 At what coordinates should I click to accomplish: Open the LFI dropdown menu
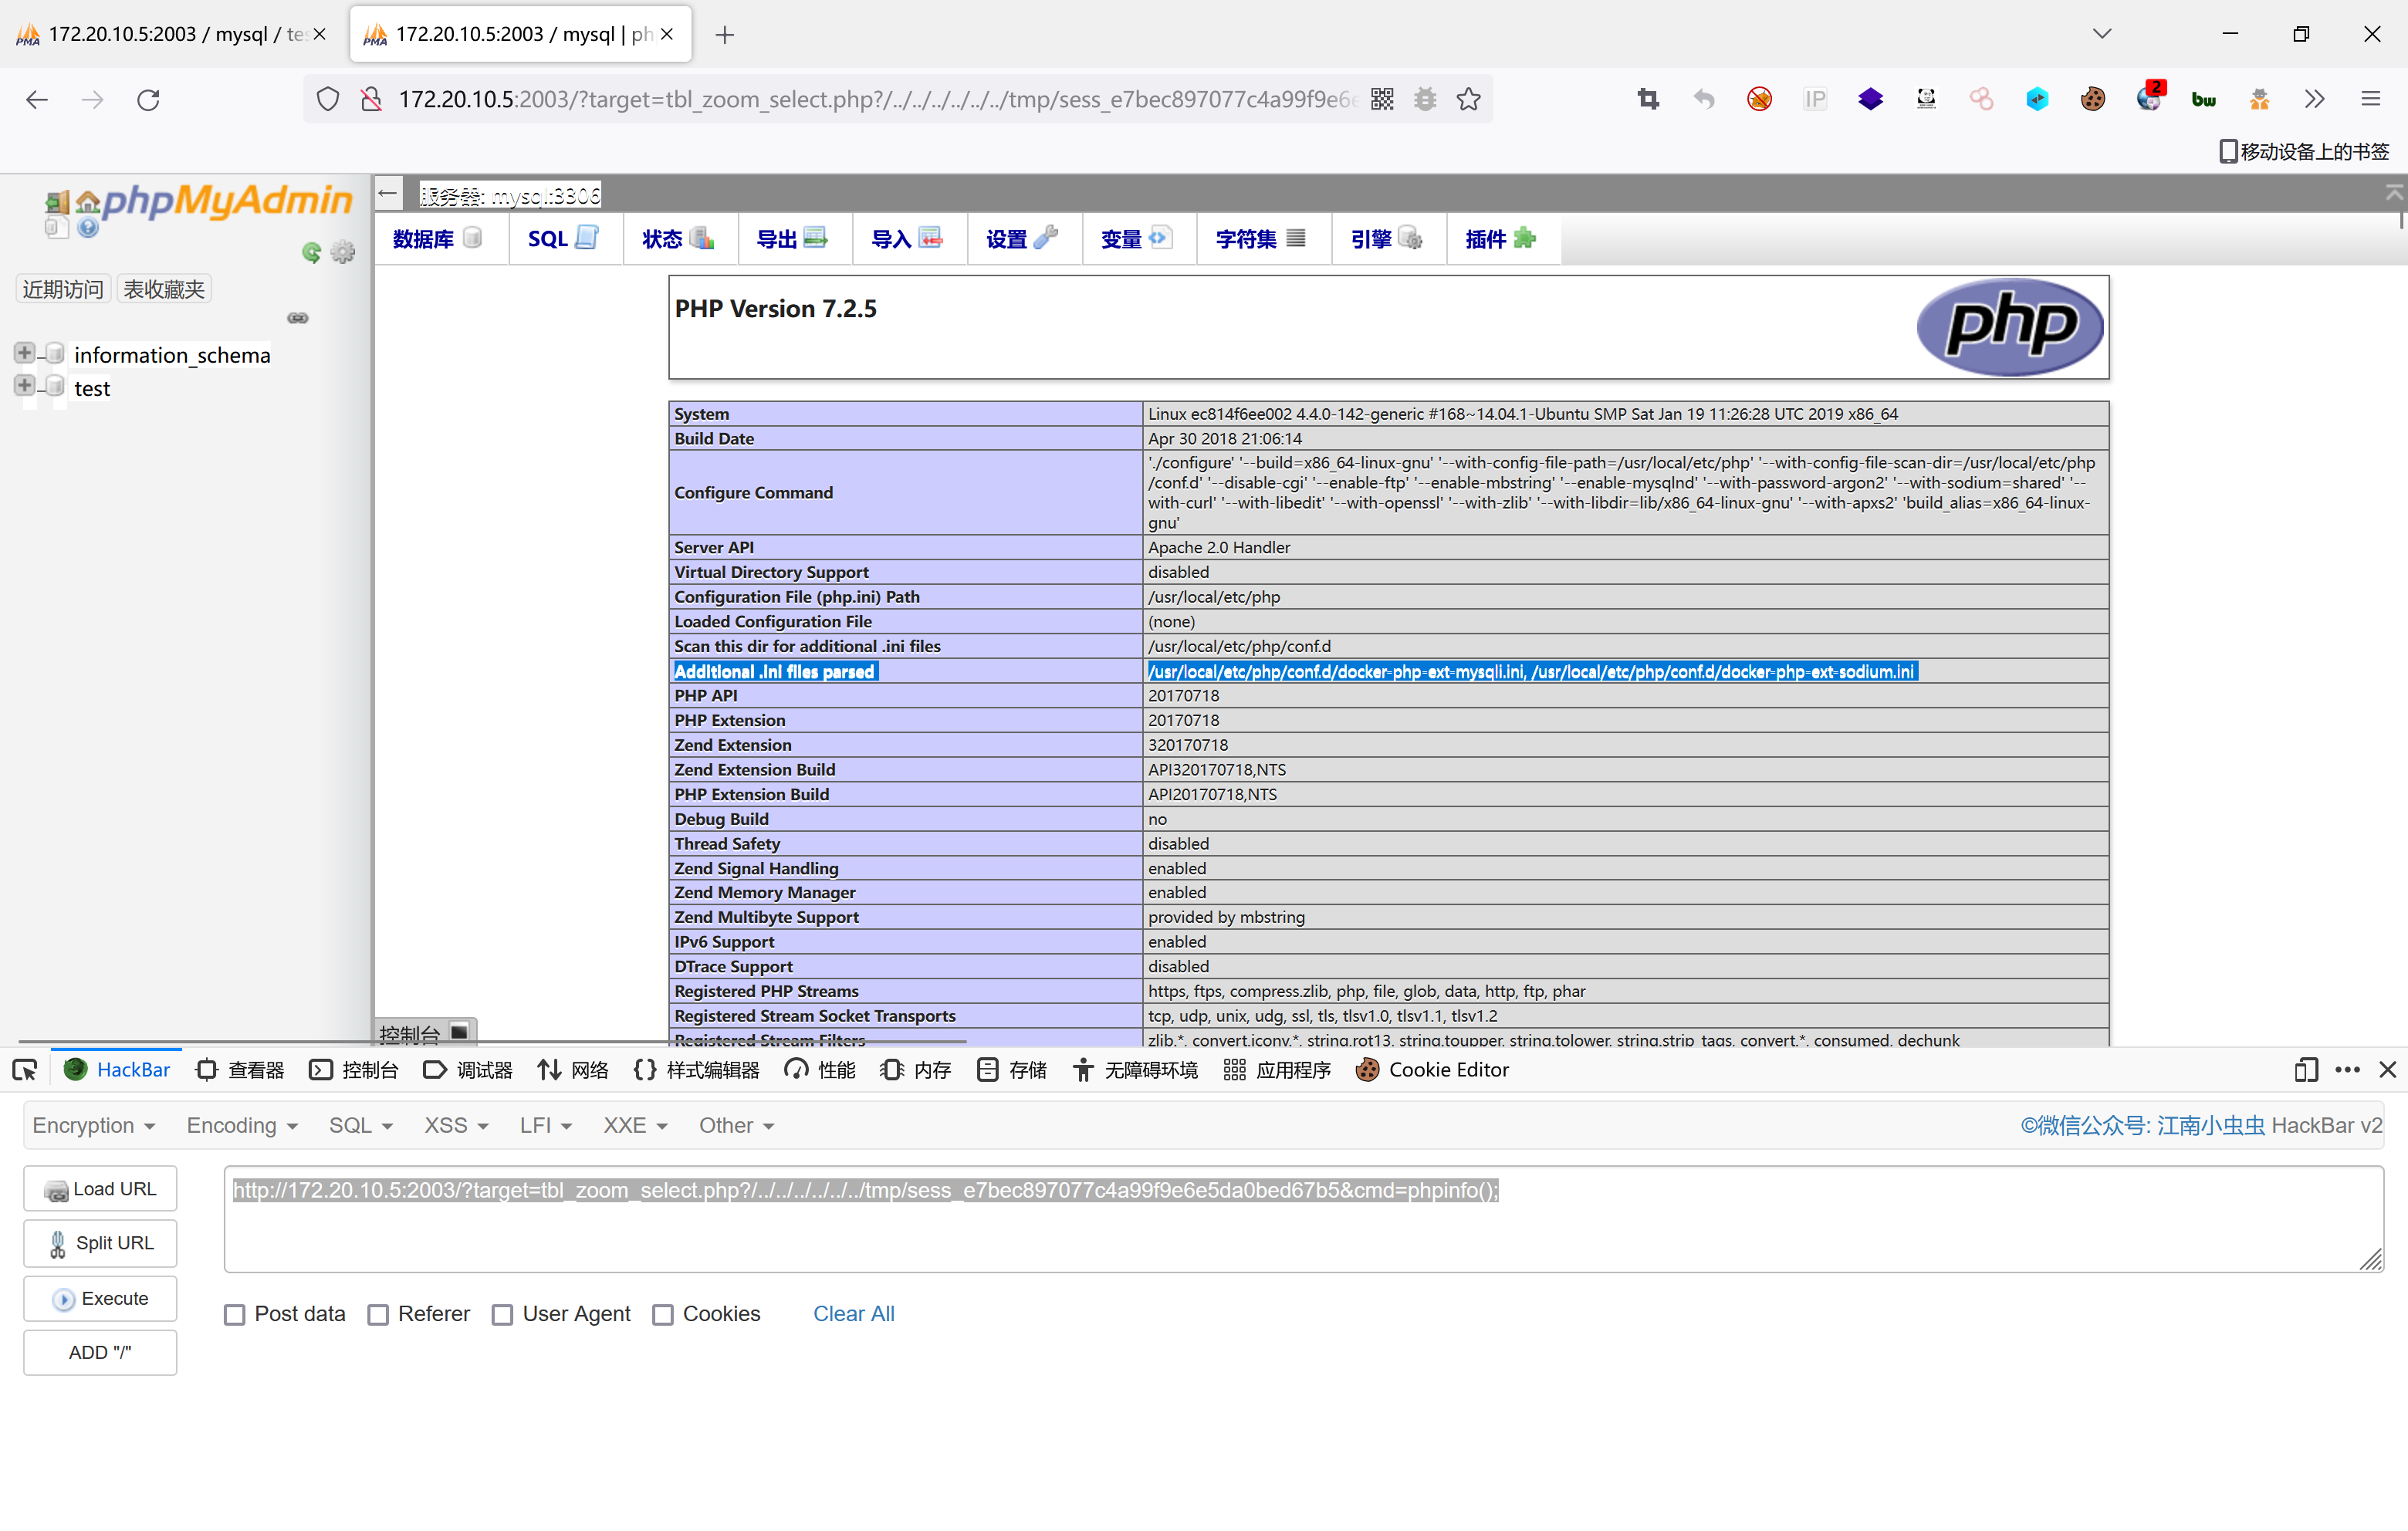545,1125
